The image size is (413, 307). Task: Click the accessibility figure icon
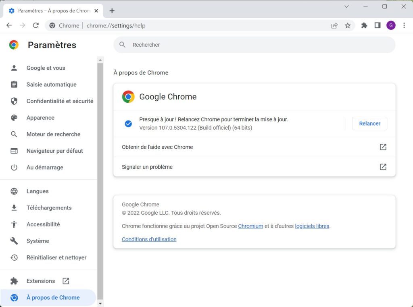coord(14,224)
